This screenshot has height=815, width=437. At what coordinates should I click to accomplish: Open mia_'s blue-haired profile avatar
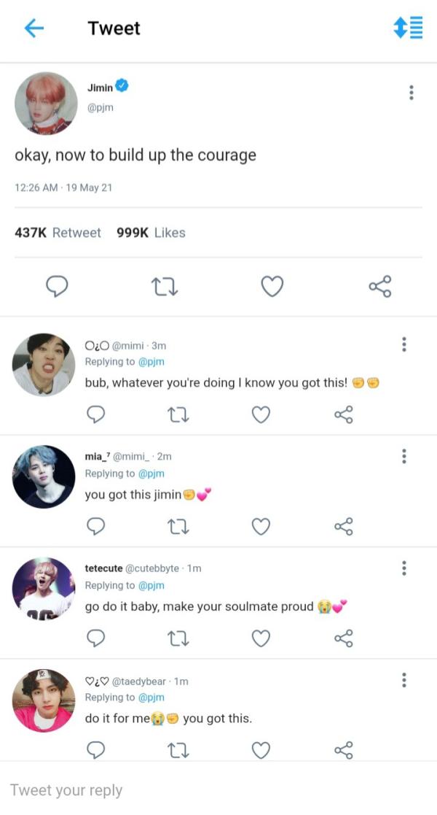[x=44, y=476]
